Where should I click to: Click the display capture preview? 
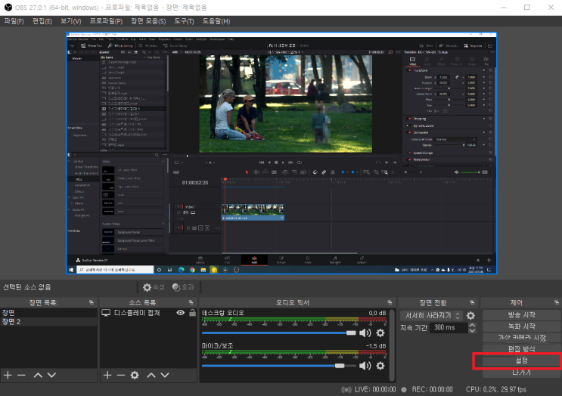pos(281,153)
